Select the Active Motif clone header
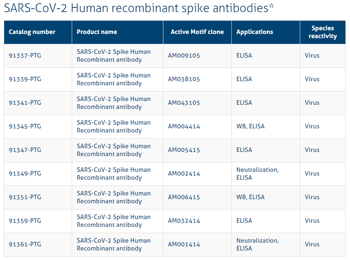This screenshot has height=260, width=350. pyautogui.click(x=197, y=32)
